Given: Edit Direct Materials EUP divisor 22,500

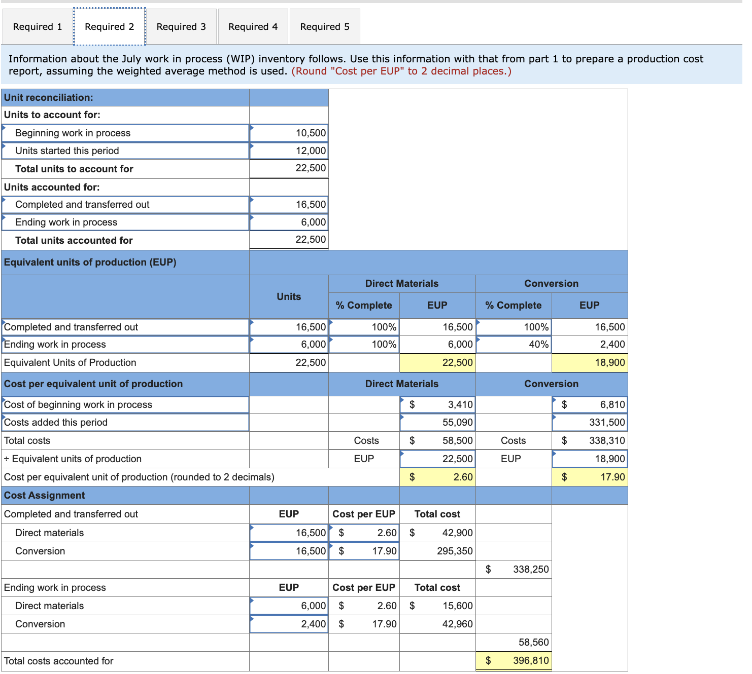Looking at the screenshot, I should 437,459.
